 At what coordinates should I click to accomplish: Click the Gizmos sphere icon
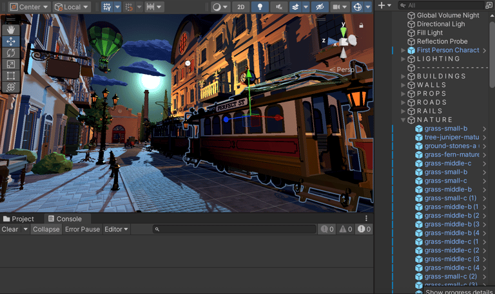point(358,7)
